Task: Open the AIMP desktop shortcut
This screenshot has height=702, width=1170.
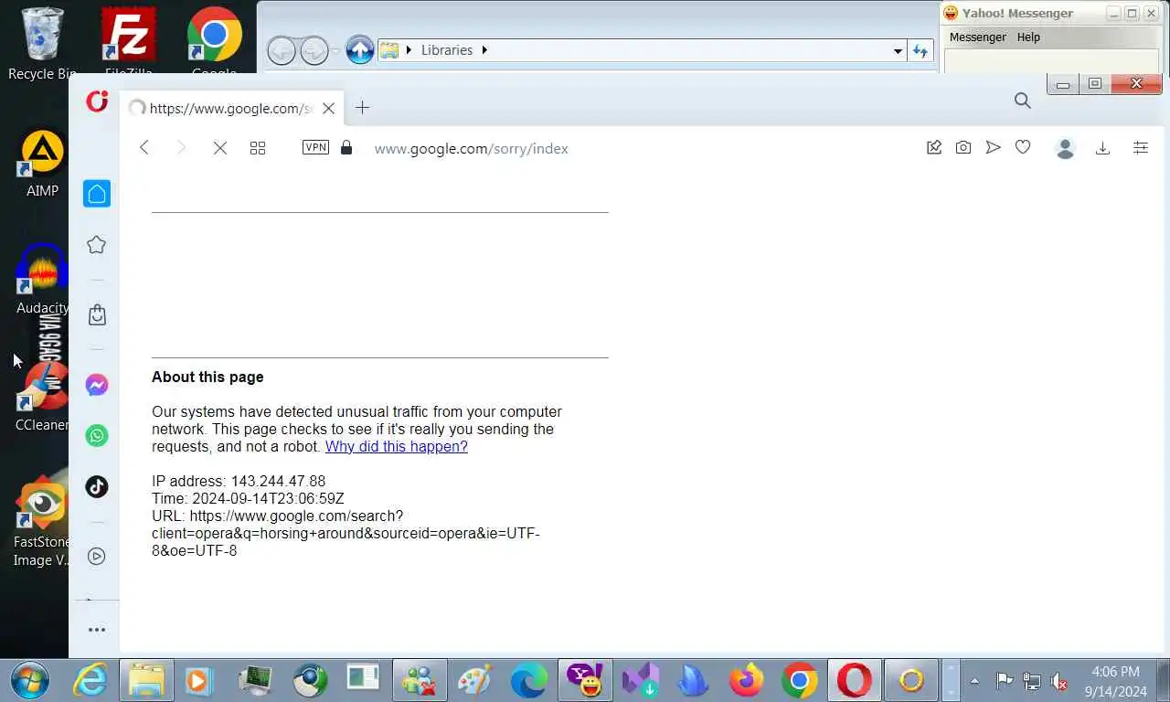Action: (x=42, y=165)
